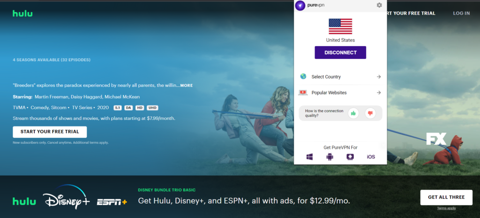Expand description with MORE link

pos(186,85)
